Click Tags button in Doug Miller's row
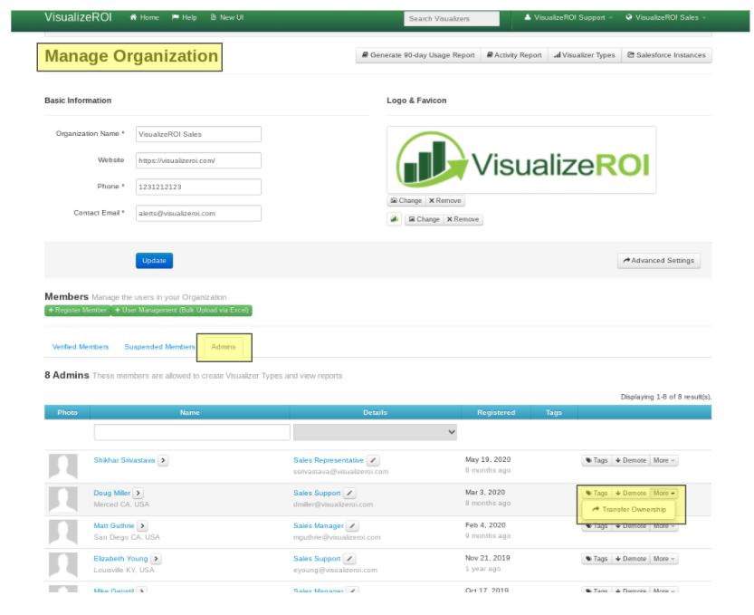Screen dimensions: 754x615 click(x=597, y=494)
